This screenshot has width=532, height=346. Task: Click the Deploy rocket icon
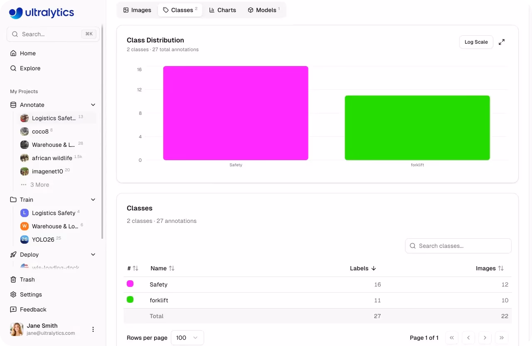coord(13,255)
